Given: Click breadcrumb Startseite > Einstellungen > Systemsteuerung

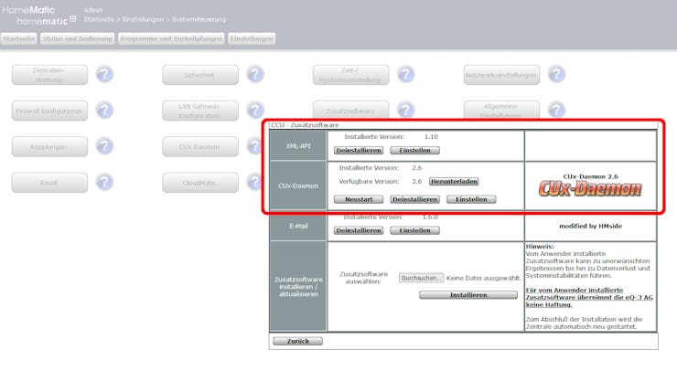Looking at the screenshot, I should click(155, 19).
